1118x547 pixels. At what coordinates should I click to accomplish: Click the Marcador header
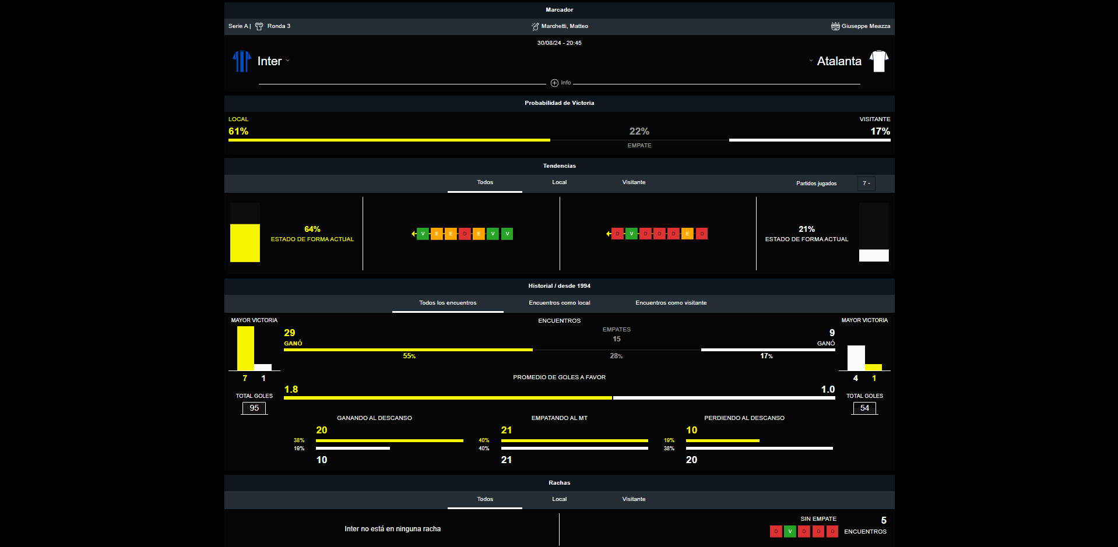560,10
